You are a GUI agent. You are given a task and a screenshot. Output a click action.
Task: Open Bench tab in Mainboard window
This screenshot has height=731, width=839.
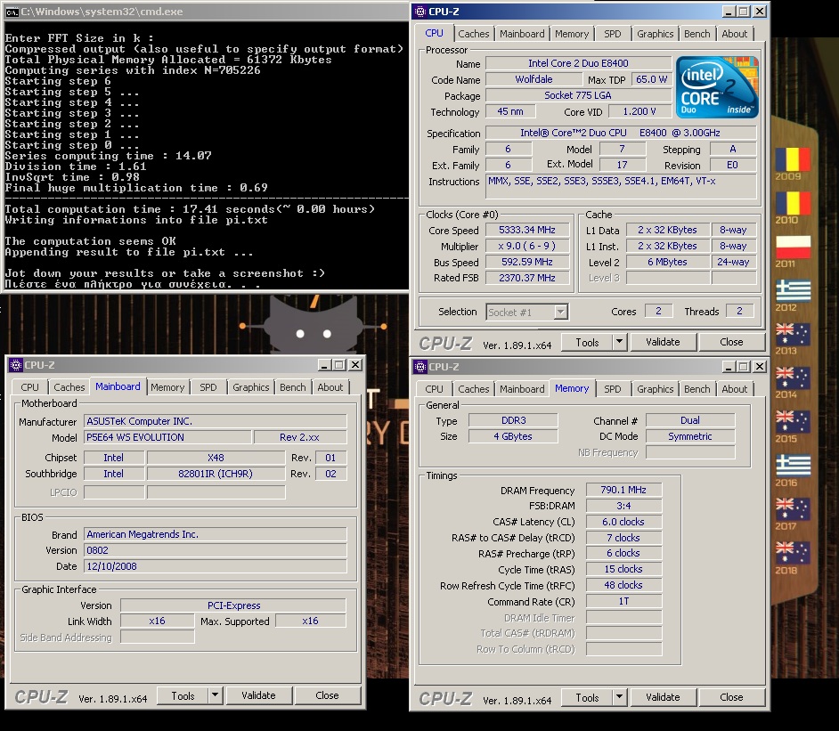[293, 387]
